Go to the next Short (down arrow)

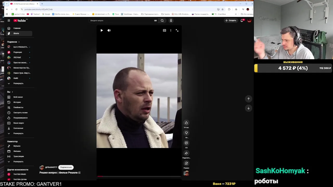pos(248,108)
